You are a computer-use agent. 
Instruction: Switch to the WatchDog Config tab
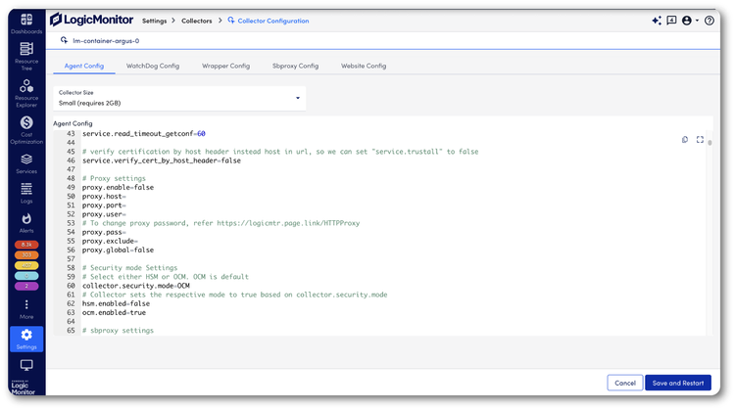tap(153, 66)
